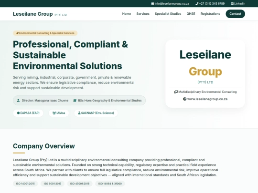Click the Contact button
Screen dimensions: 258x193
tap(235, 14)
